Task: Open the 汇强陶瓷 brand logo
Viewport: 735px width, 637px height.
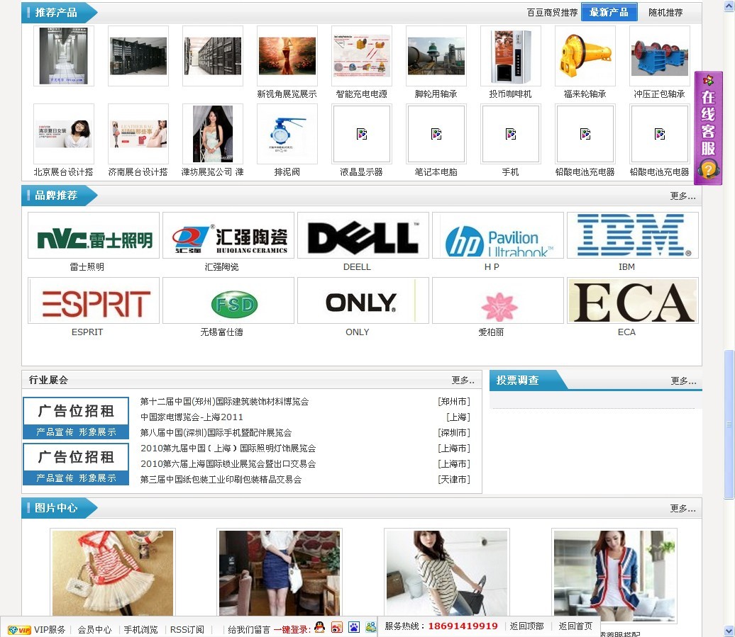Action: [x=228, y=235]
